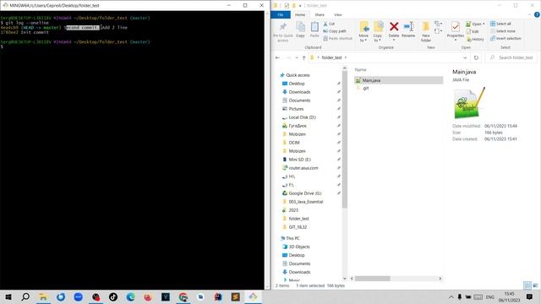Open Windows Search from the taskbar
Viewport: 541px width, 304px height.
pyautogui.click(x=25, y=296)
